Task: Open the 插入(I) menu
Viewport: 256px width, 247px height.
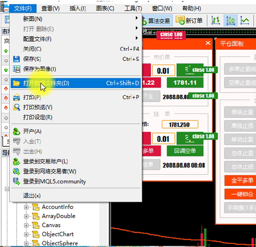Action: pos(78,8)
